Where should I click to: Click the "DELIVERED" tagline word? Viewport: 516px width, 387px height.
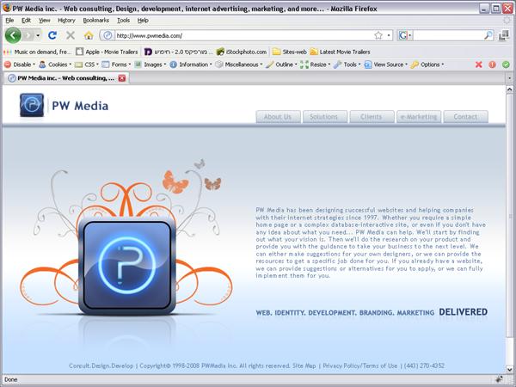pos(463,312)
